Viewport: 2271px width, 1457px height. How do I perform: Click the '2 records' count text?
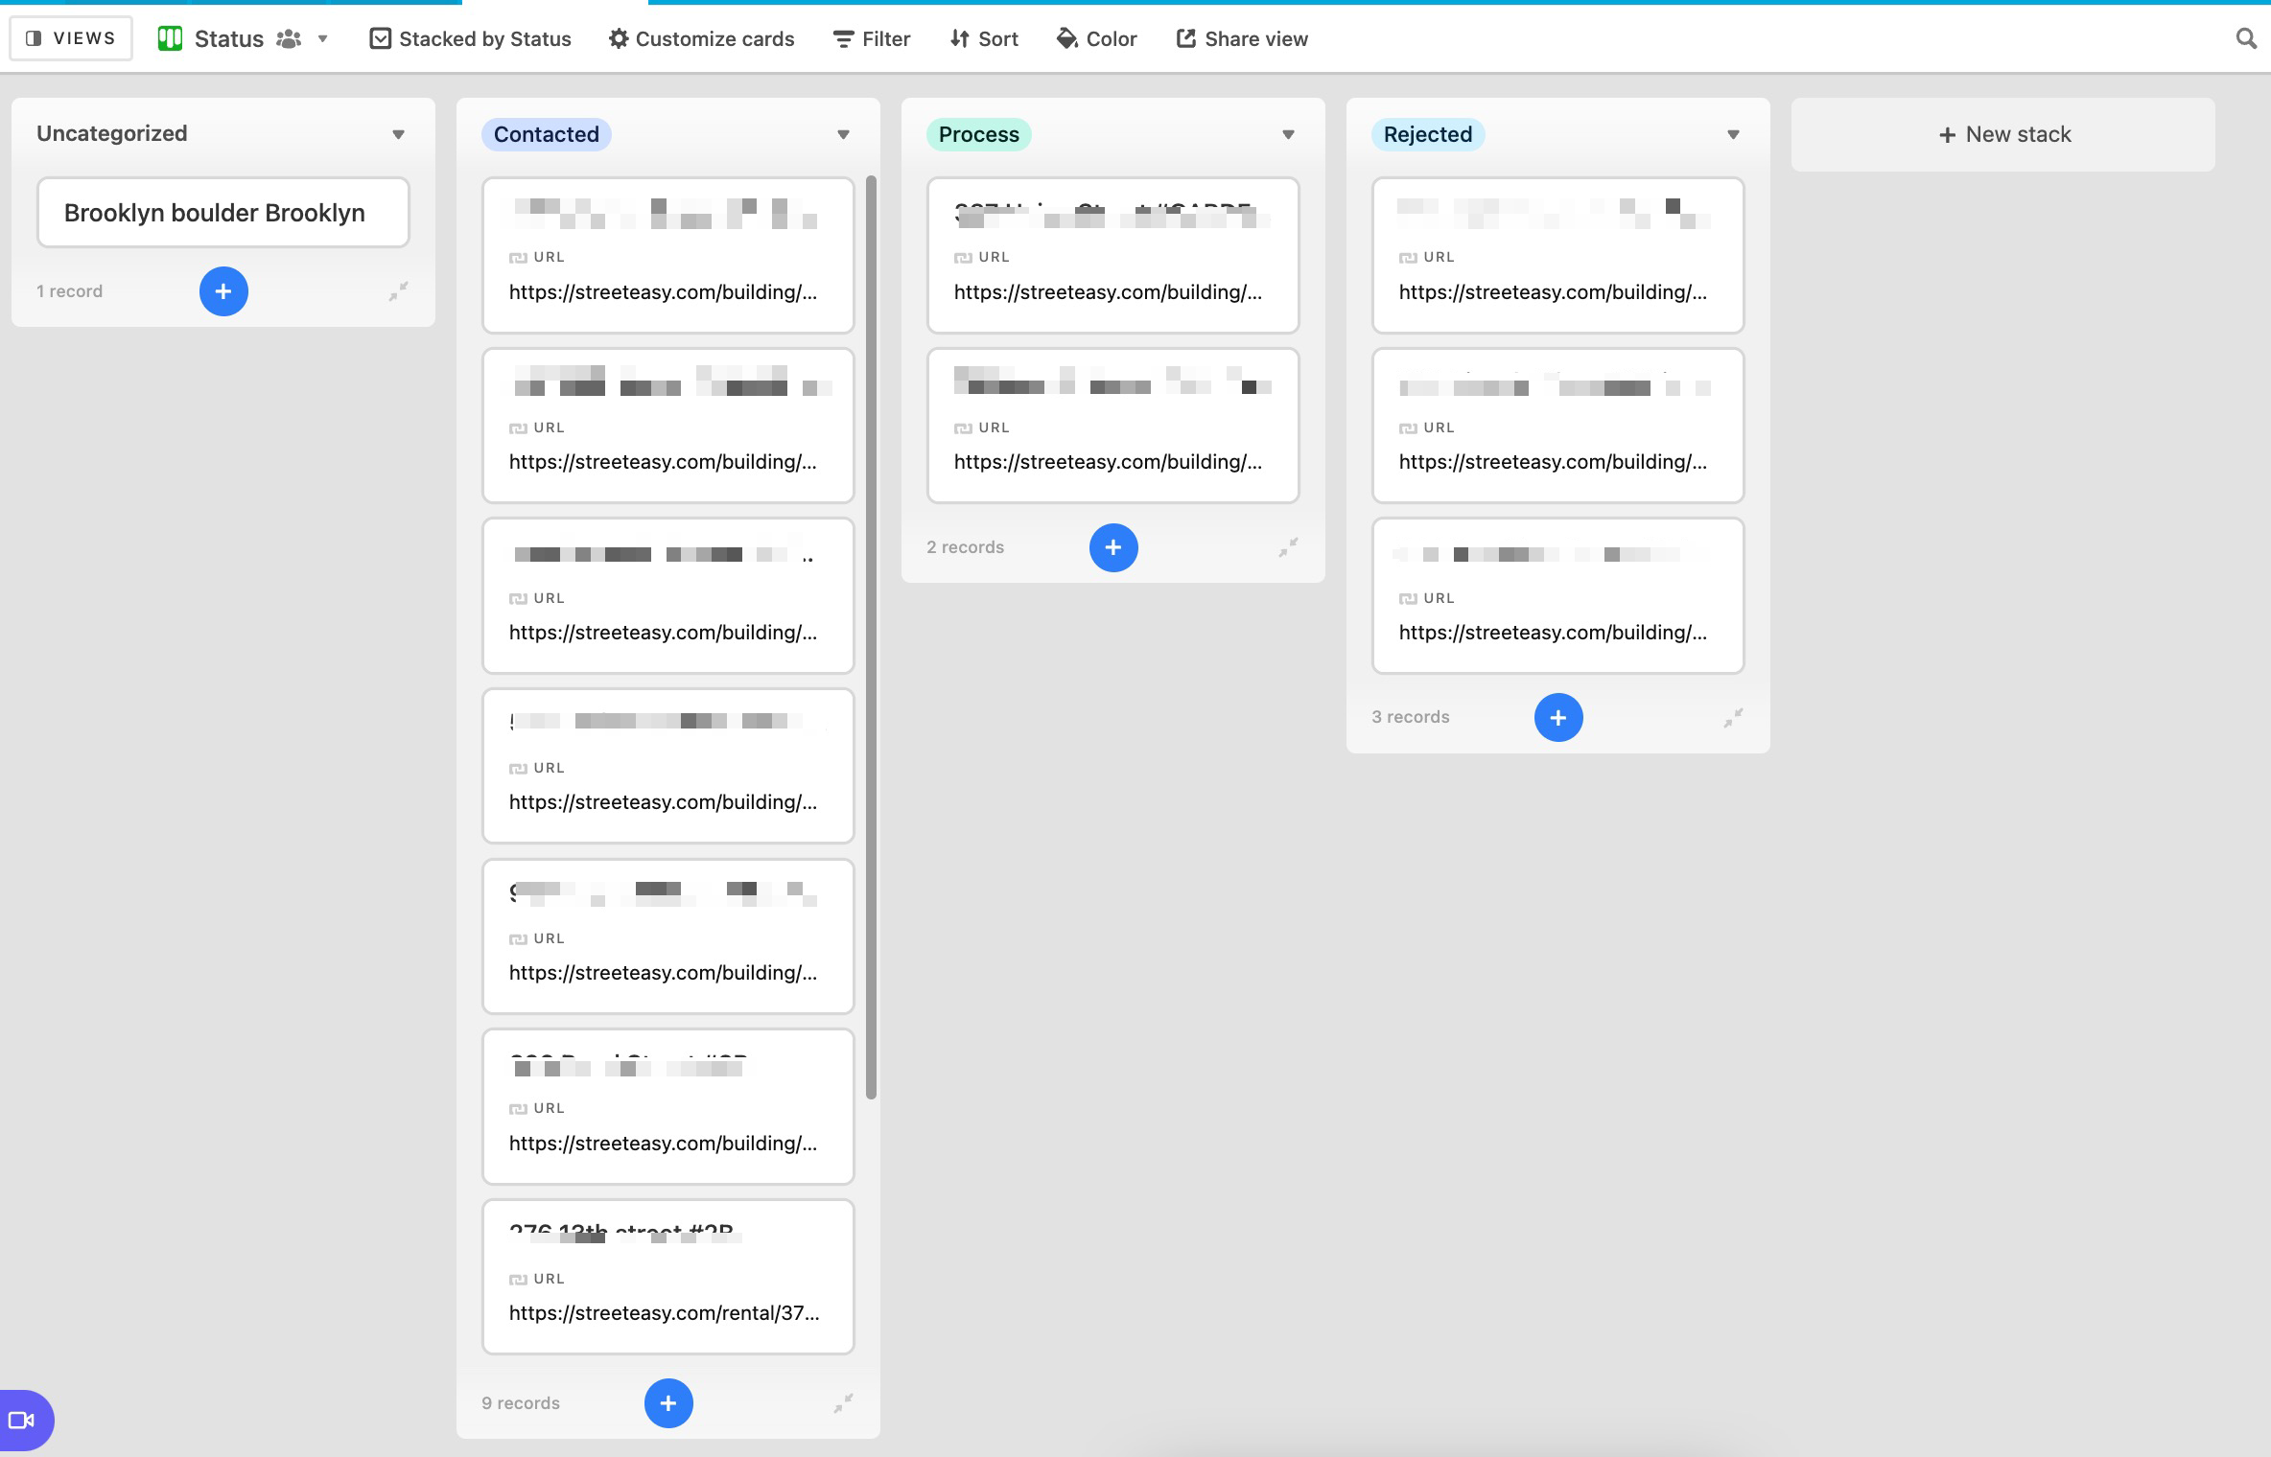[x=965, y=547]
